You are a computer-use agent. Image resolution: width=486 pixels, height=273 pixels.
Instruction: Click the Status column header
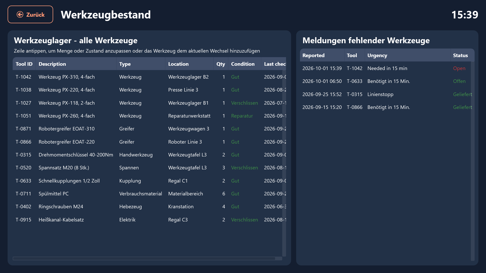(462, 55)
